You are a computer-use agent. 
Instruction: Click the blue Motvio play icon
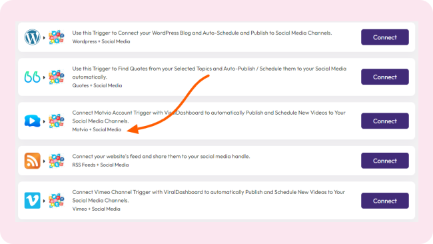(33, 121)
